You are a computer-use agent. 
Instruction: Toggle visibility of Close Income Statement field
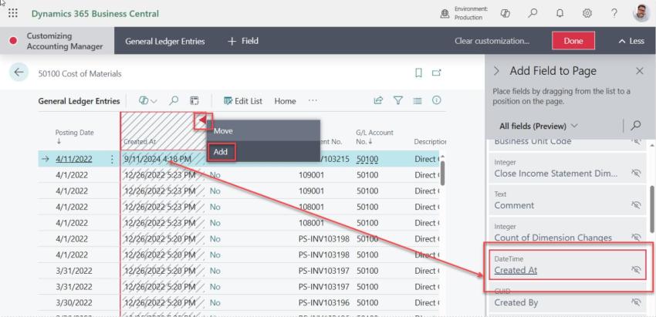[x=636, y=173]
